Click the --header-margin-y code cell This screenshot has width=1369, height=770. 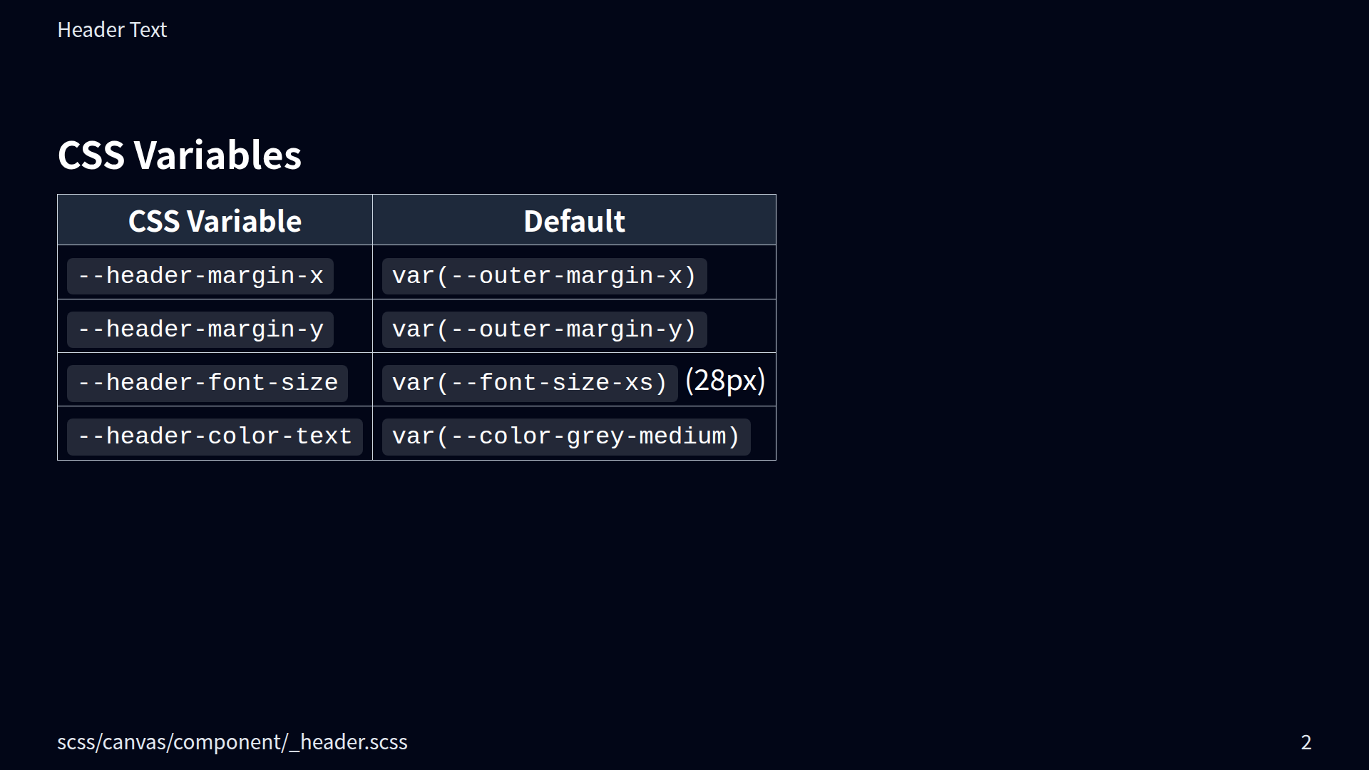point(200,329)
